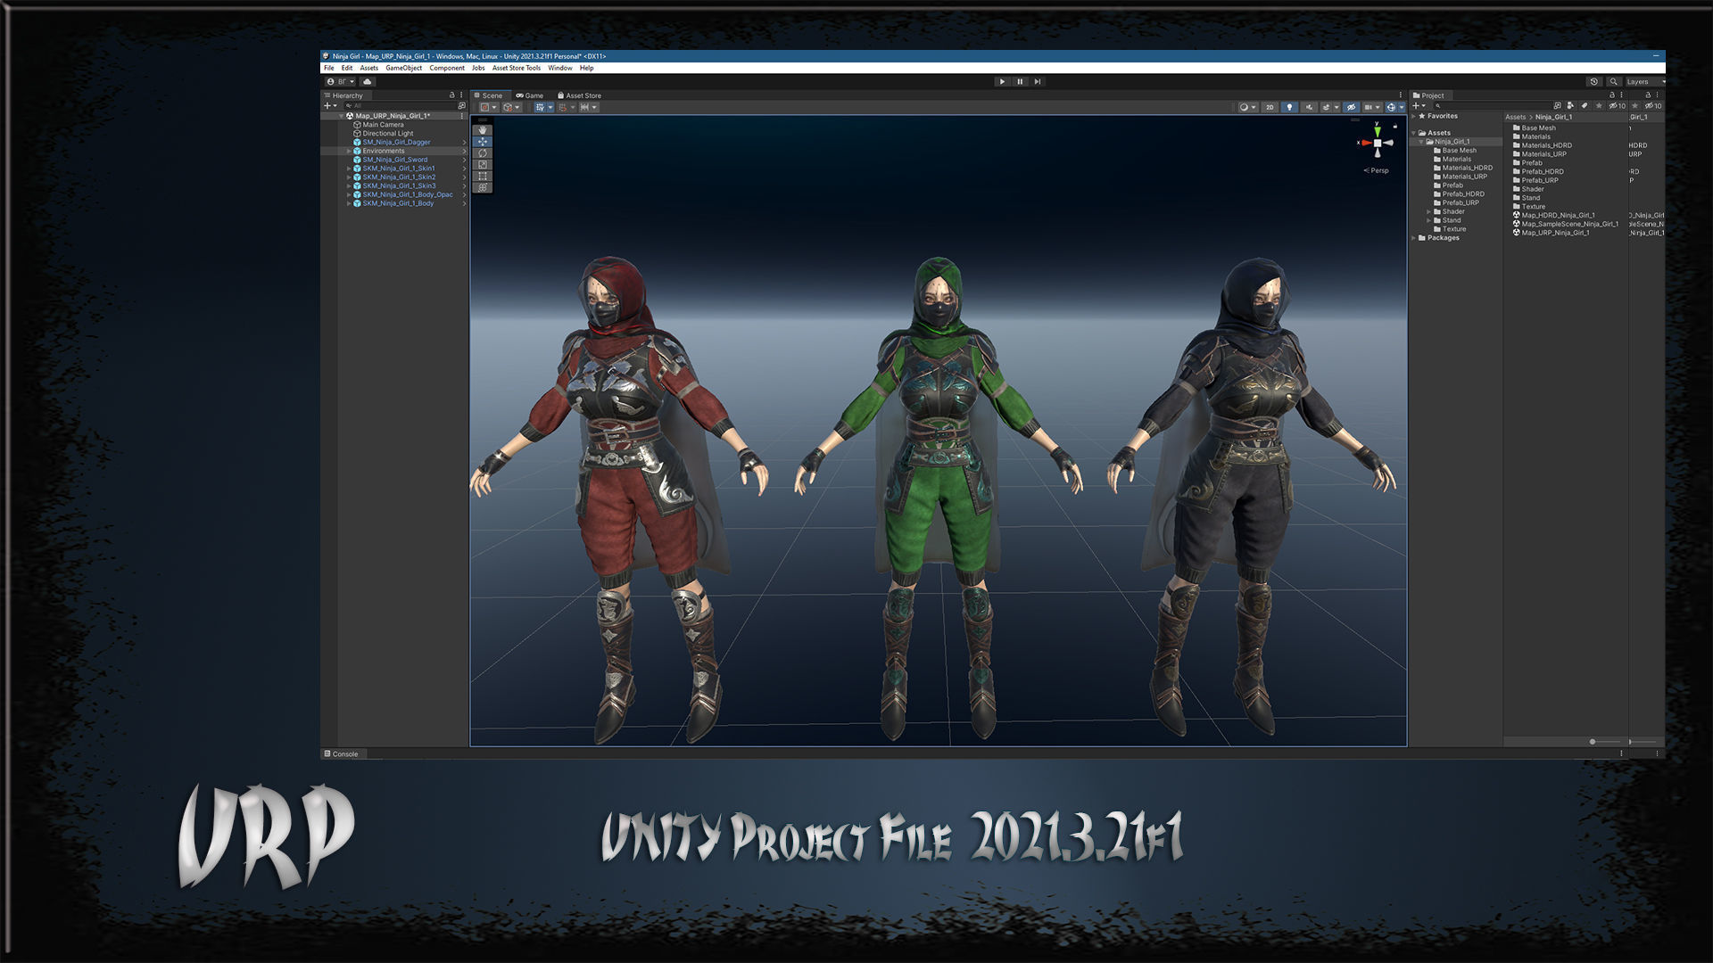Click the Hierarchy panel lock icon
This screenshot has height=963, width=1713.
451,95
